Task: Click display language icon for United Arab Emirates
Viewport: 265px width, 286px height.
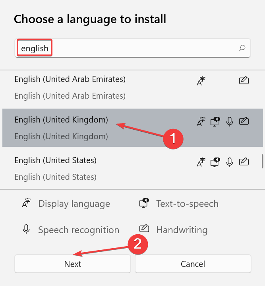Action: coord(201,81)
